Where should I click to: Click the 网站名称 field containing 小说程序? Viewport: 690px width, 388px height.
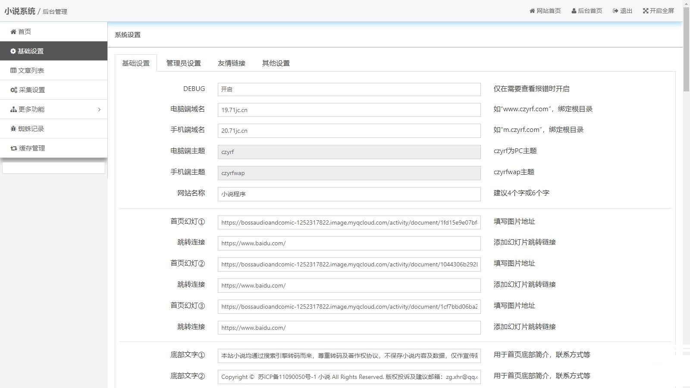coord(349,194)
